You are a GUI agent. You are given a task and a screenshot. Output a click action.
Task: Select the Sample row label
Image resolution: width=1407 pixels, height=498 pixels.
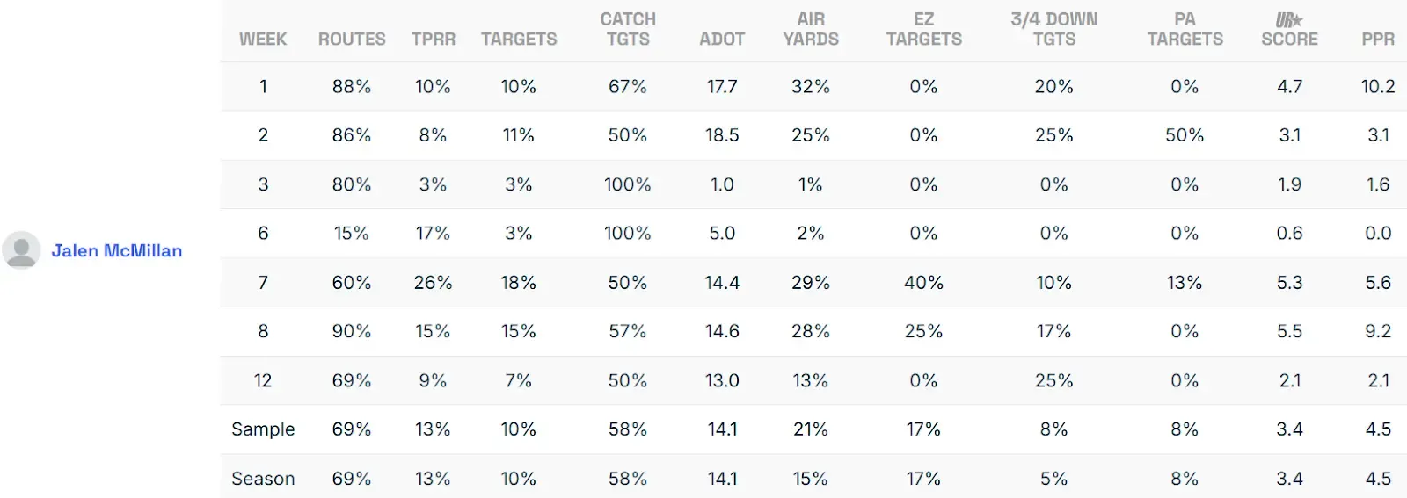tap(263, 429)
